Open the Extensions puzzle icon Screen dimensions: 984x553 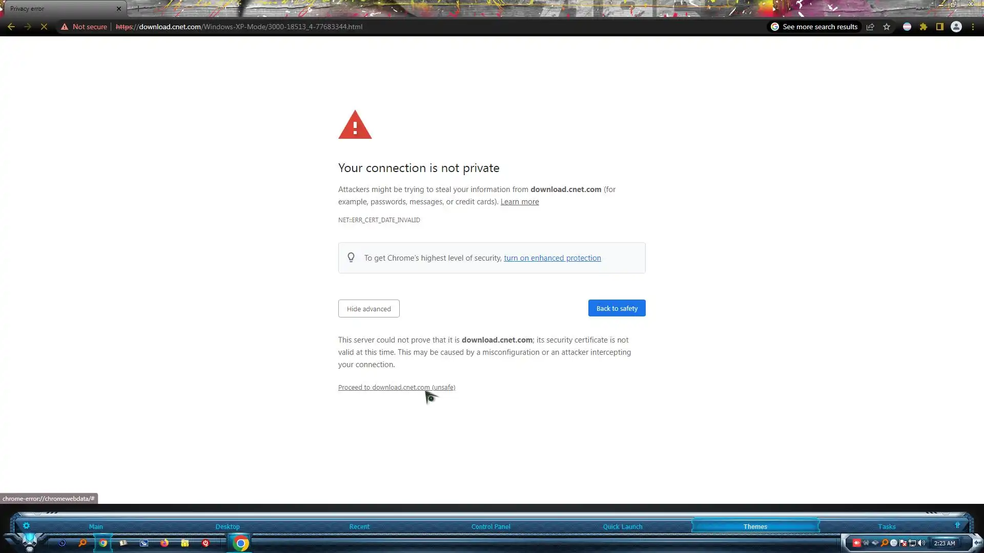(x=924, y=27)
